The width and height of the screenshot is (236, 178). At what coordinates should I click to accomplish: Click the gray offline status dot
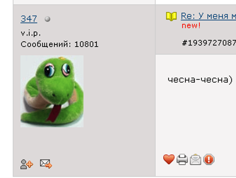tap(47, 19)
